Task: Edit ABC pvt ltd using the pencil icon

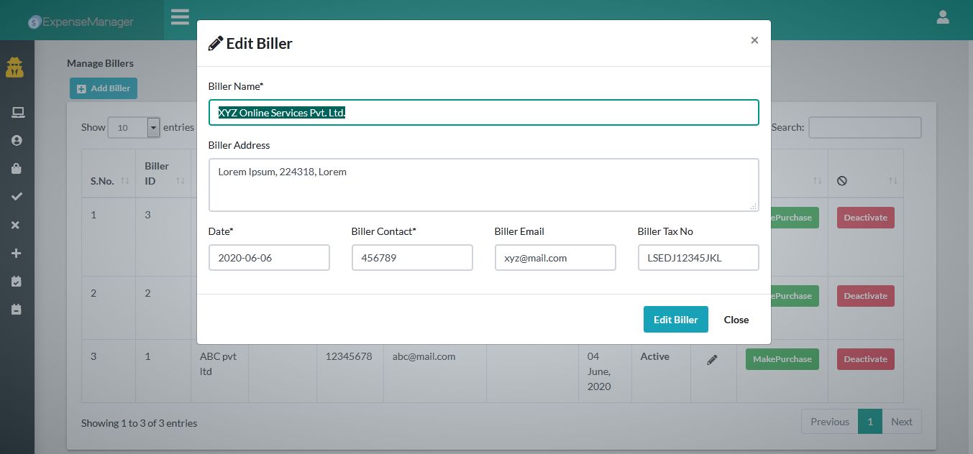Action: coord(712,359)
